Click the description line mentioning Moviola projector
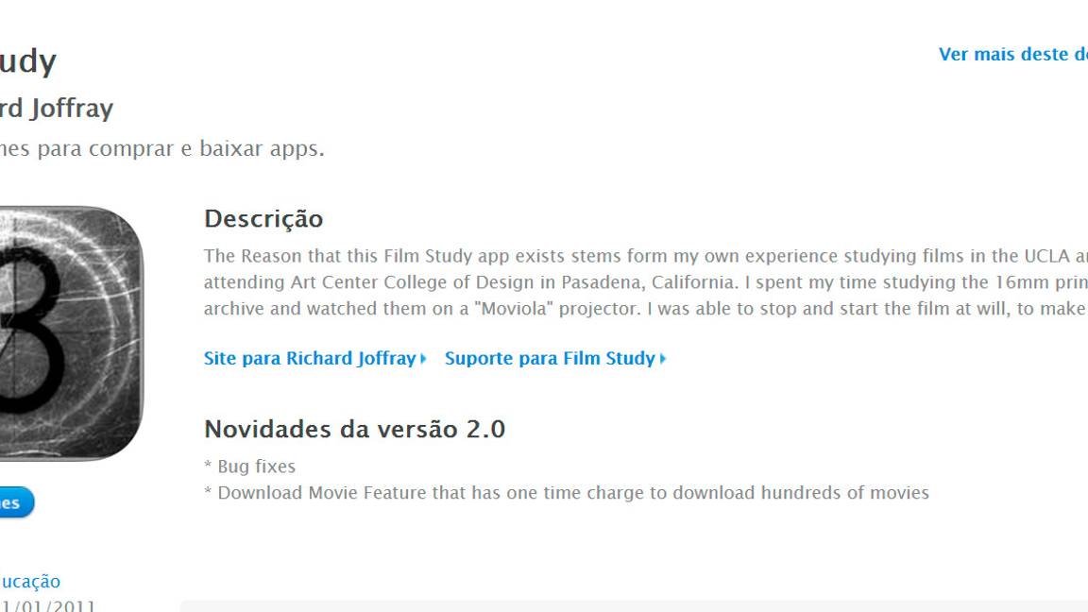1088x612 pixels. 642,308
